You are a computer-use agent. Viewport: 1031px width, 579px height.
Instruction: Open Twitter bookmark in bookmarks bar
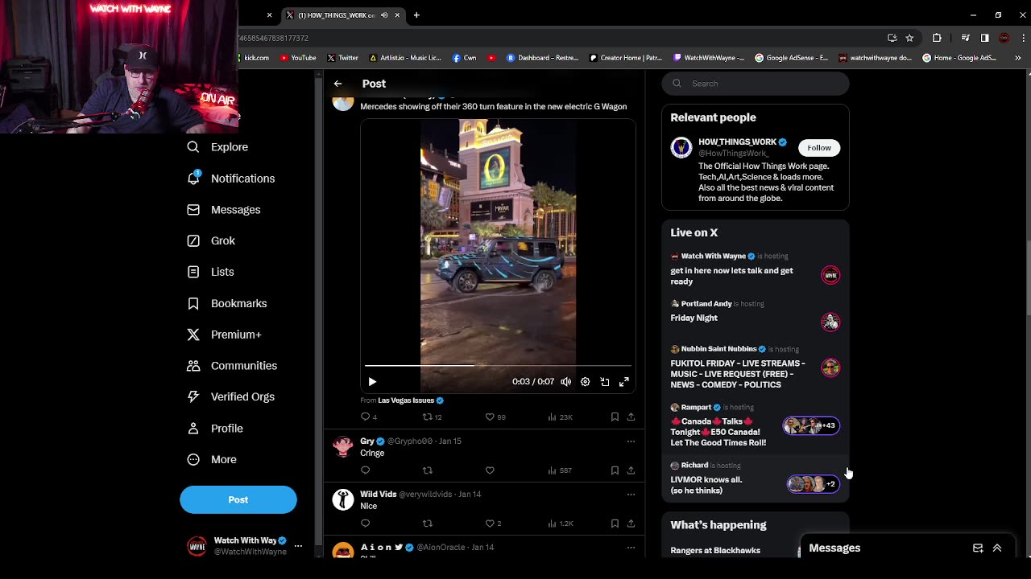[x=342, y=58]
